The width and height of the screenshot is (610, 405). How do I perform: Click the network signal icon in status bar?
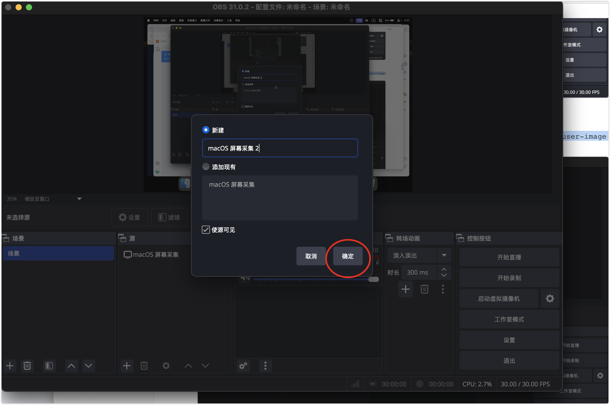pos(355,384)
